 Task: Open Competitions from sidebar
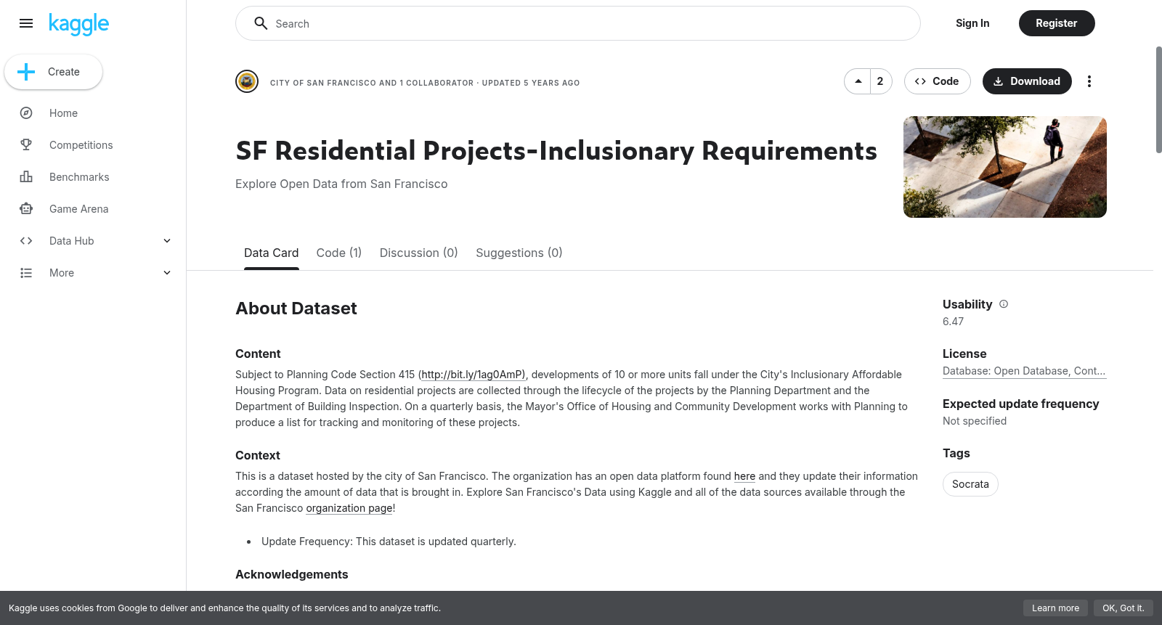click(81, 145)
